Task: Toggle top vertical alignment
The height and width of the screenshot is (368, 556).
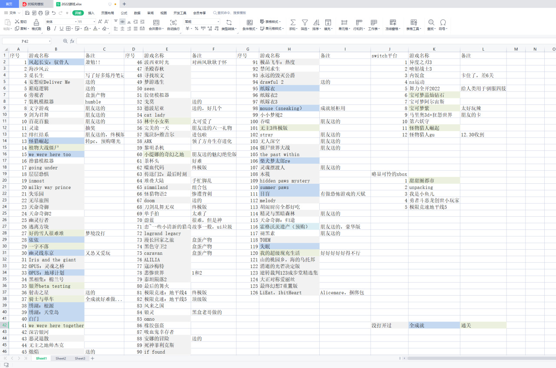Action: pyautogui.click(x=116, y=22)
